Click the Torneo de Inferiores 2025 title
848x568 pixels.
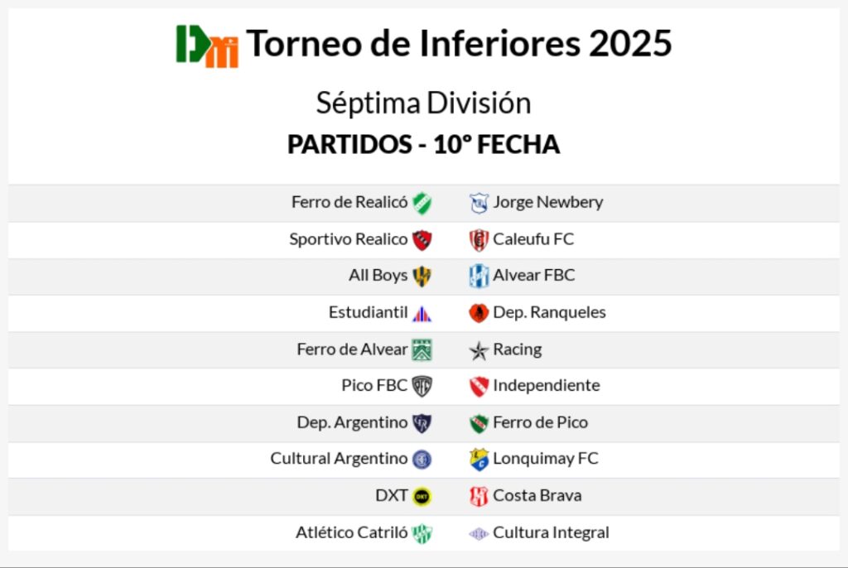point(459,43)
